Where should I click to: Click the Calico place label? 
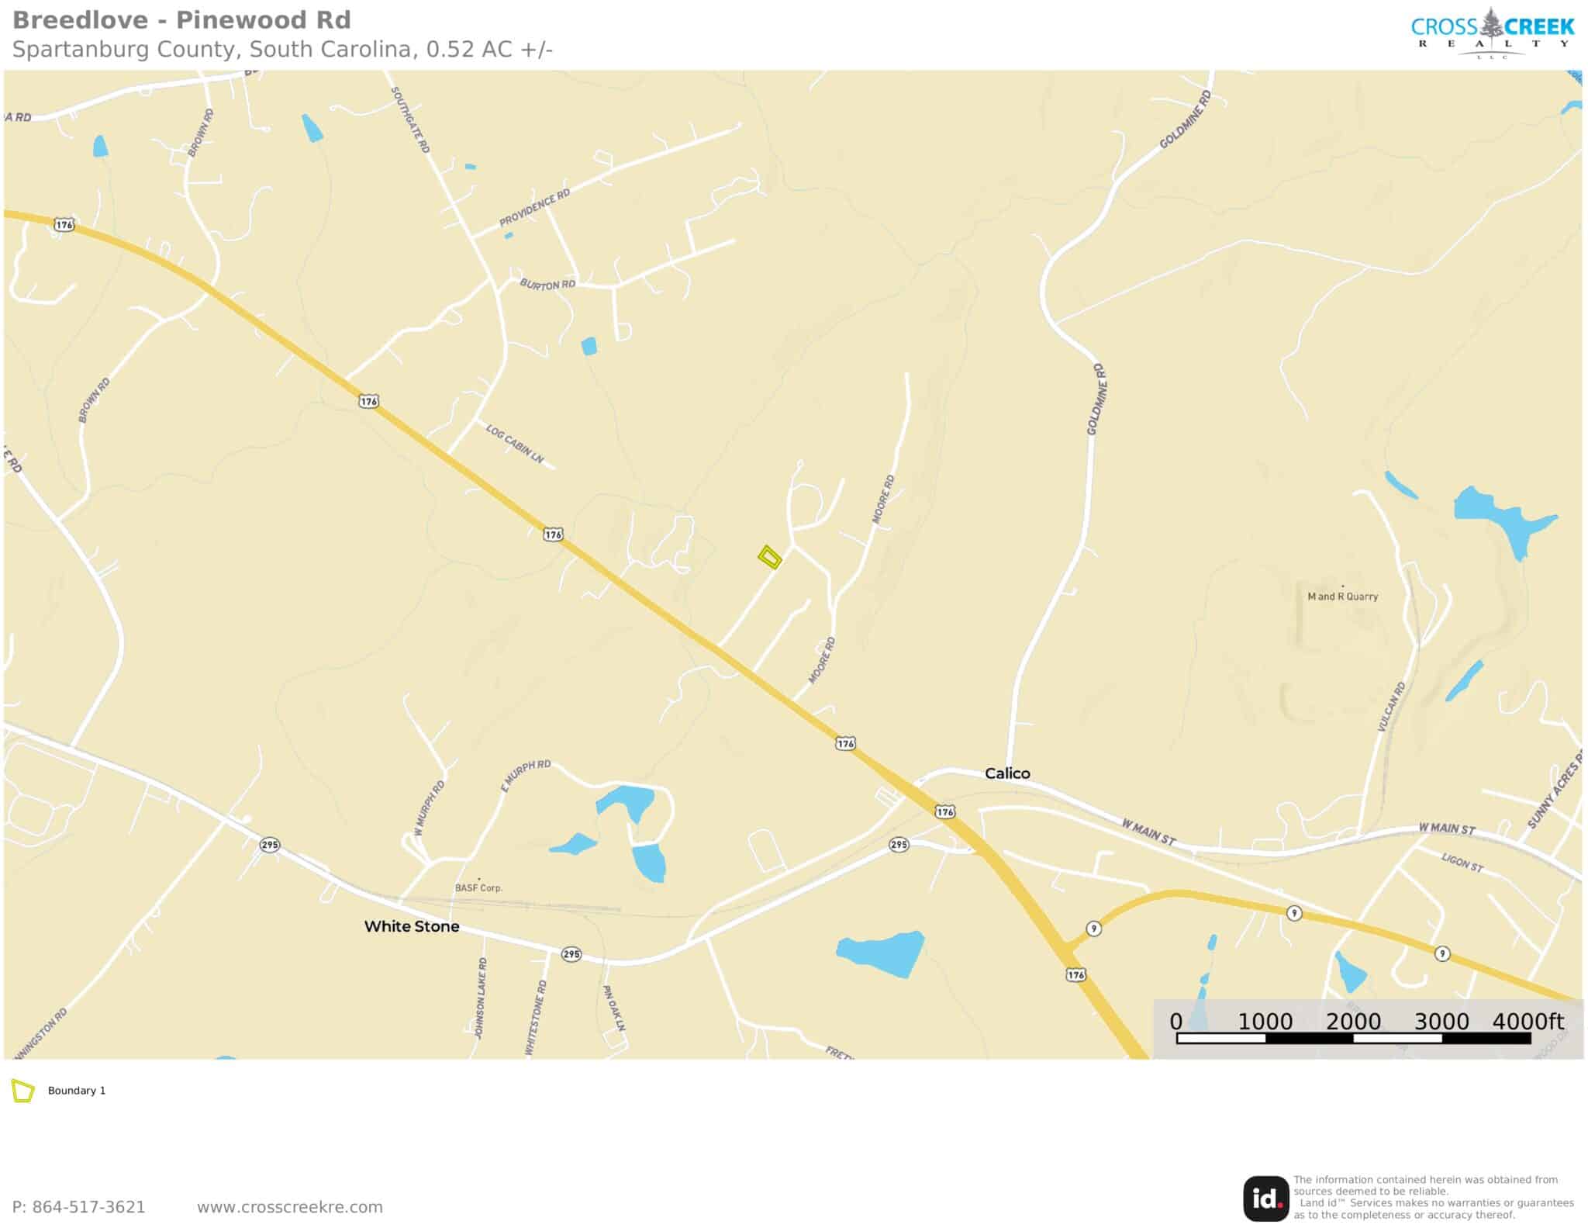1007,773
